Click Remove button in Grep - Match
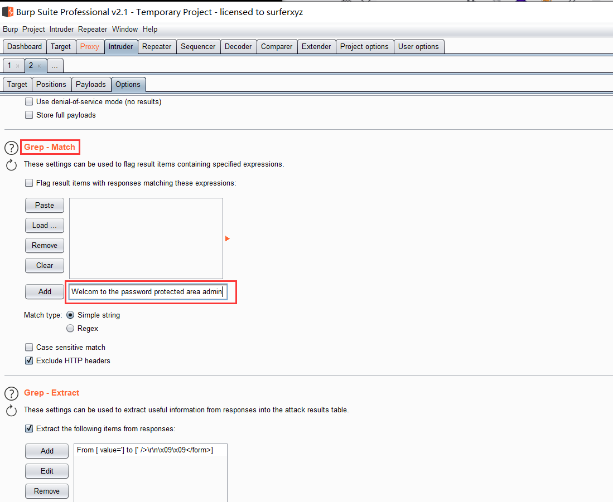The width and height of the screenshot is (613, 502). [x=45, y=246]
